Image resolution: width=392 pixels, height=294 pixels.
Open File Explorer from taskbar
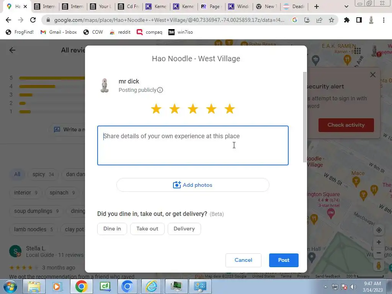pos(34,286)
